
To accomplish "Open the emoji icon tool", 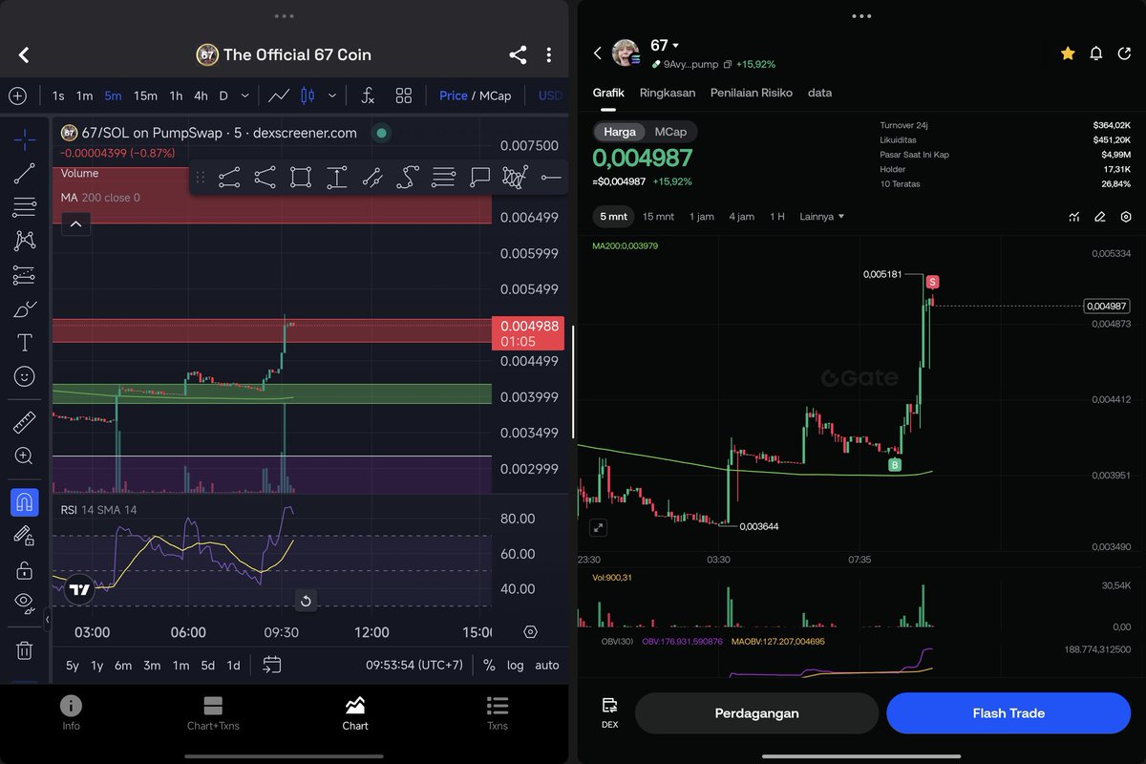I will pos(25,376).
